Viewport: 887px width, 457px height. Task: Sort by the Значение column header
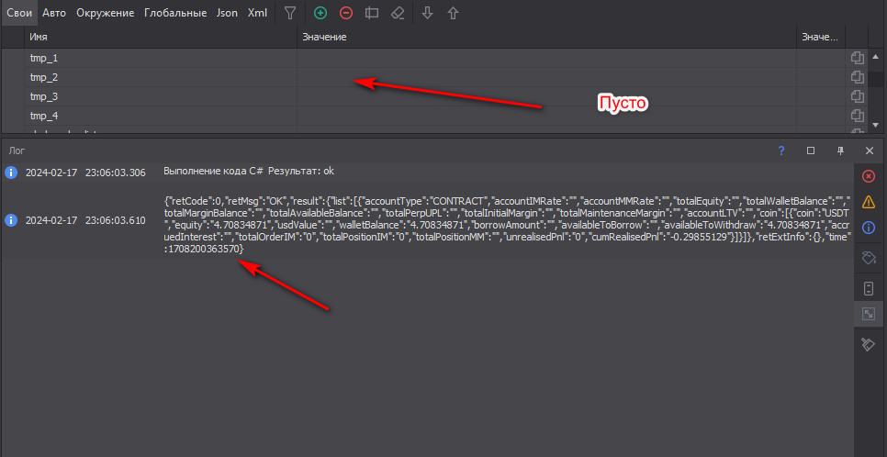point(547,37)
